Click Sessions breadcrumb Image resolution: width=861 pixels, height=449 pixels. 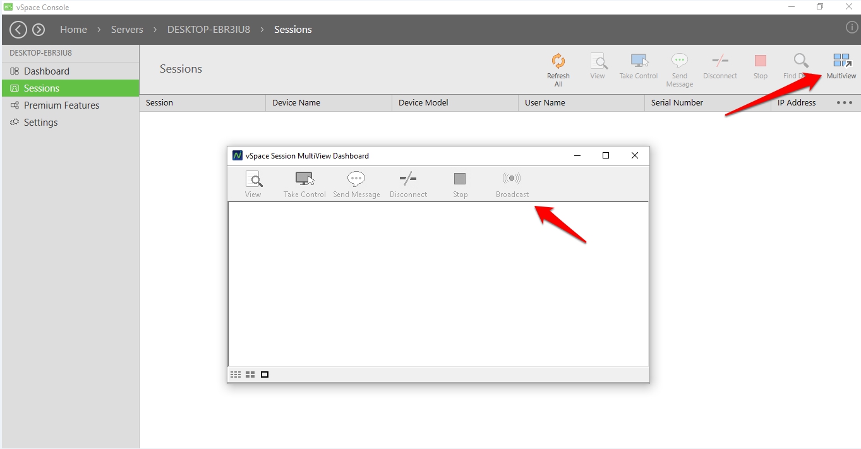point(293,29)
